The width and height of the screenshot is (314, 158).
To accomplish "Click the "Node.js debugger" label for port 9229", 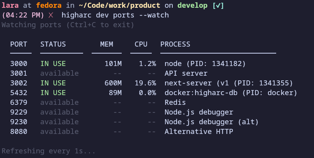I will (x=199, y=112).
